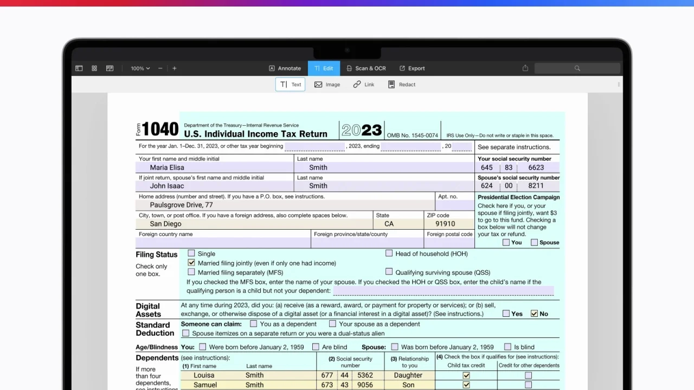Screen dimensions: 694x390
Task: Click the spouse name field 'John Isaac'
Action: pyautogui.click(x=215, y=186)
